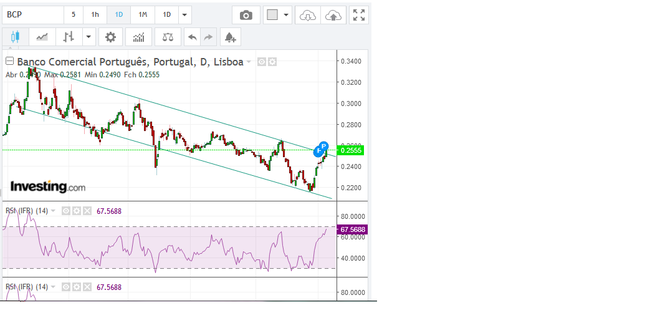Click the first RSI (IFR) (14) label

pyautogui.click(x=27, y=211)
